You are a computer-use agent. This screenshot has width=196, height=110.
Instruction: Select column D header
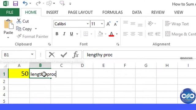click(82, 65)
